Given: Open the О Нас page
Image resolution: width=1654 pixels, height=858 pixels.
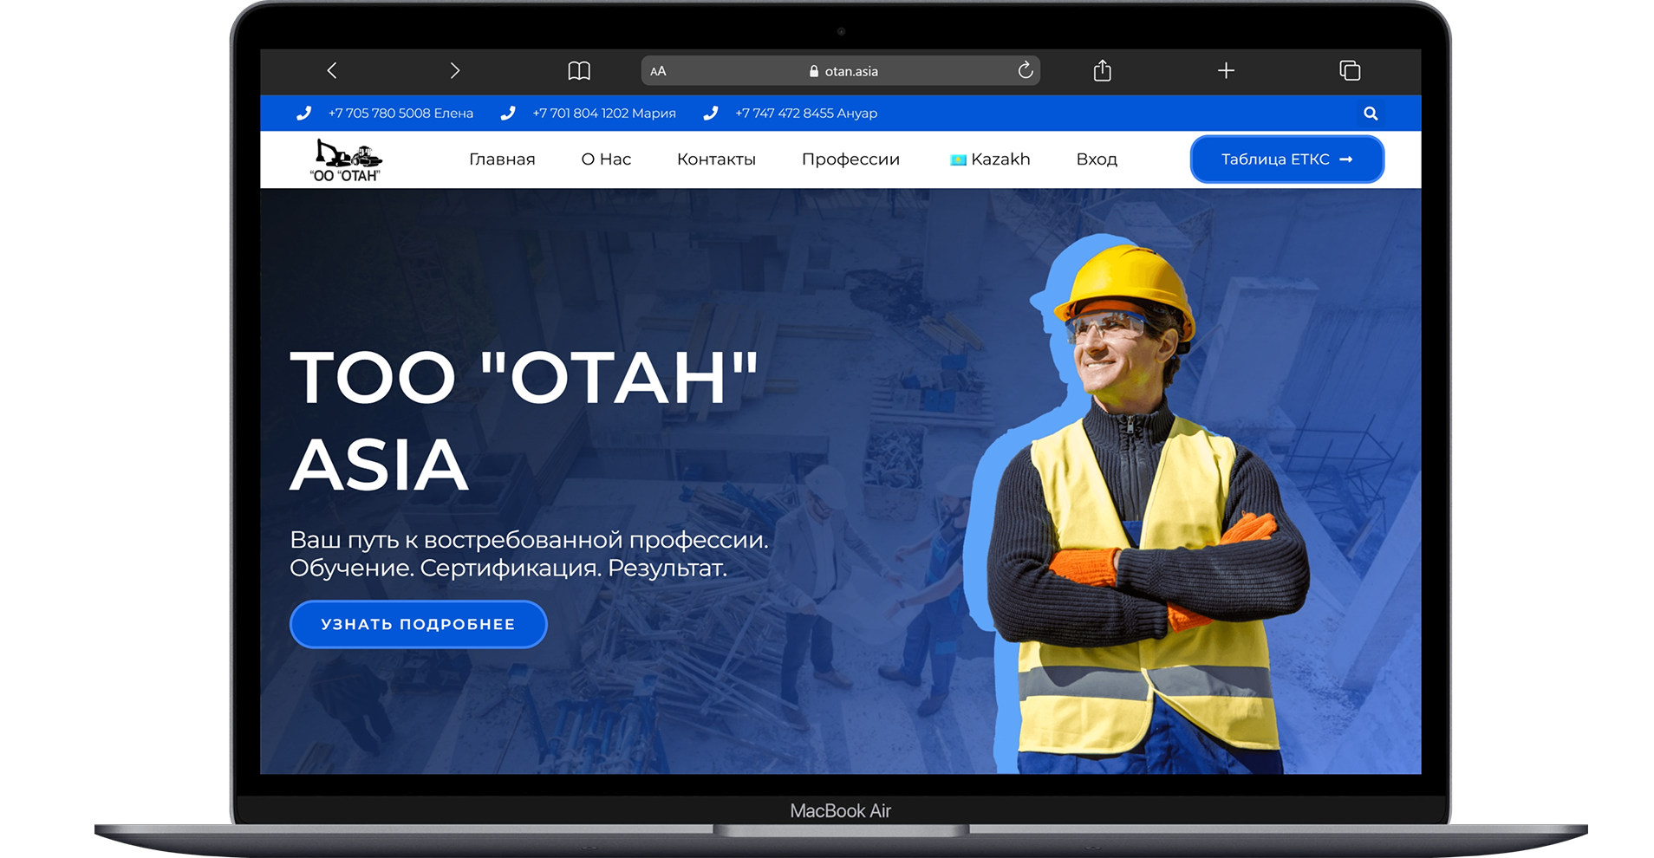Looking at the screenshot, I should point(606,159).
